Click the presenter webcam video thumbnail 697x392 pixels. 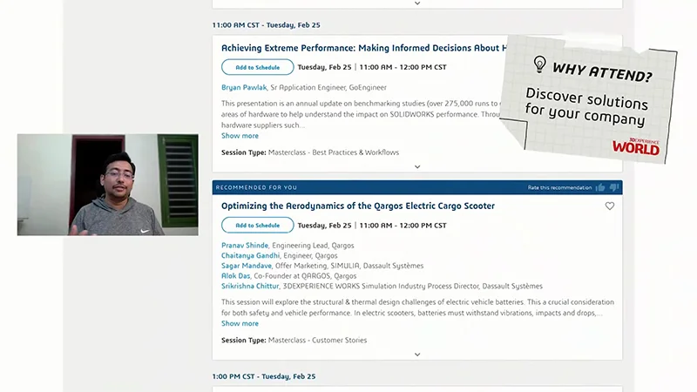point(107,185)
